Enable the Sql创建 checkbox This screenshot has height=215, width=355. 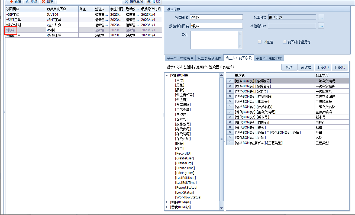pos(260,42)
